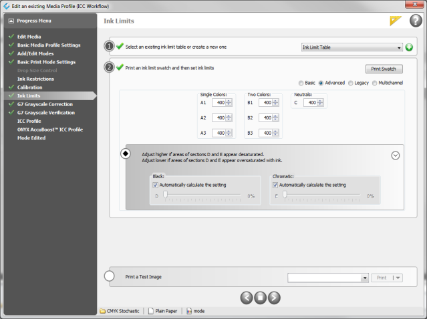
Task: Advance to next step with forward arrow
Action: [x=274, y=297]
